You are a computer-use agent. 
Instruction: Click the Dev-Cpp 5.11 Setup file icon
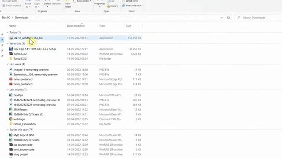11,49
